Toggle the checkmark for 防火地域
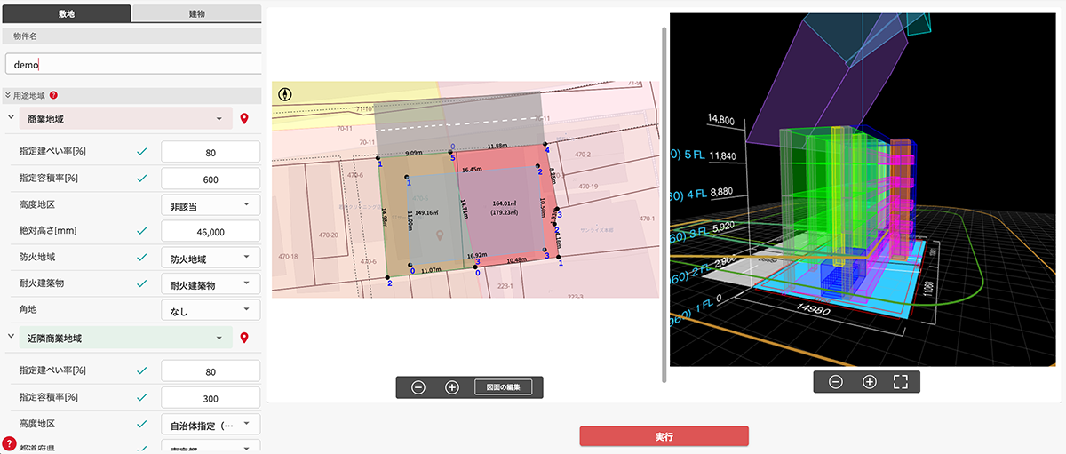1066x454 pixels. click(x=141, y=259)
